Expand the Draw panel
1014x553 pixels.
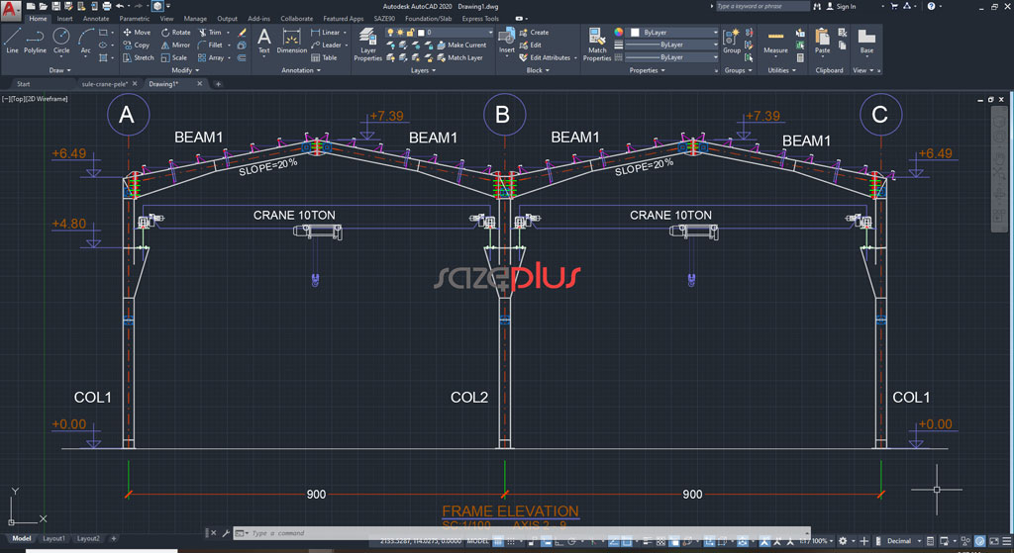point(59,70)
